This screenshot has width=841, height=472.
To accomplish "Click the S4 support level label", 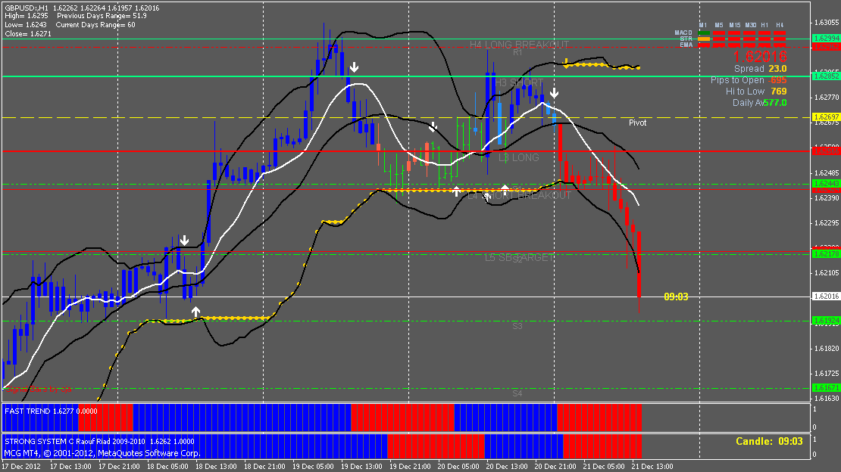I will 517,393.
